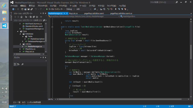
Task: Select SuspensionManager.cs in the tree
Action: point(34,29)
